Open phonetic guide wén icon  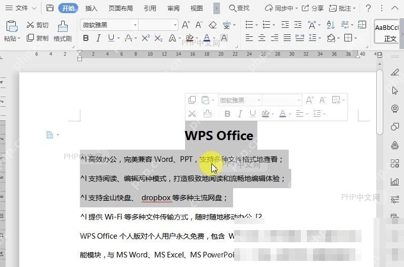tap(227, 25)
